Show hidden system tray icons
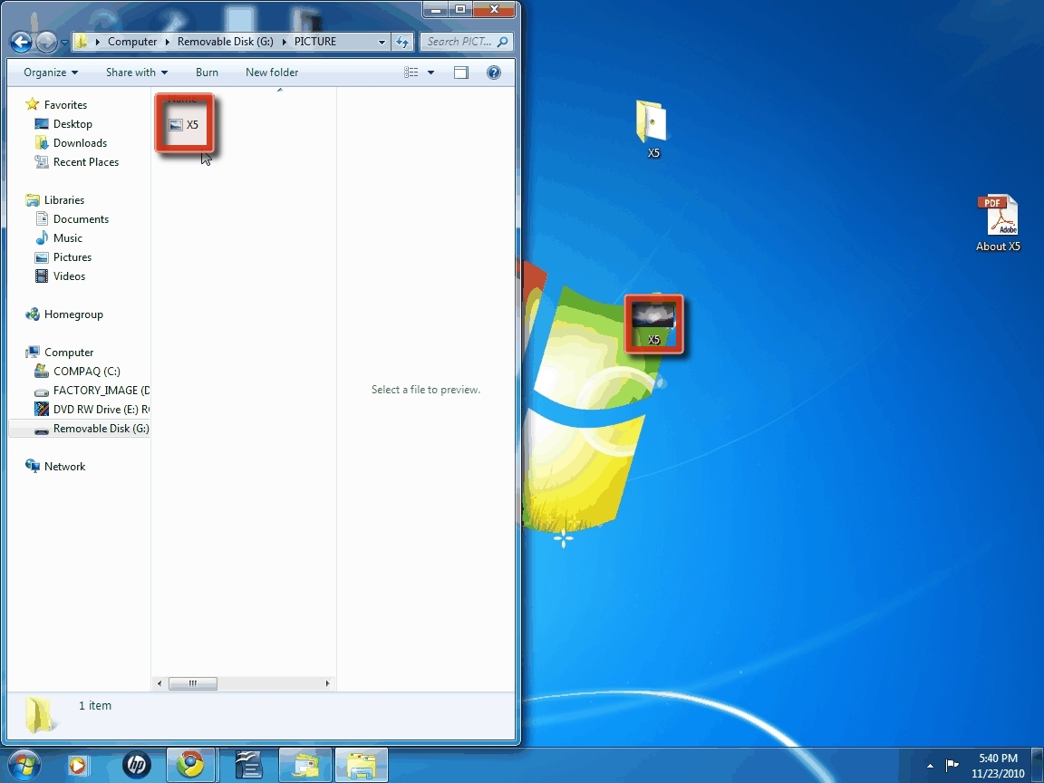 [x=930, y=766]
